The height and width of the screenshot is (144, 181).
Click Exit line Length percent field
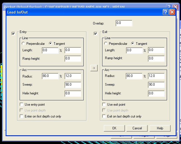click(x=134, y=50)
